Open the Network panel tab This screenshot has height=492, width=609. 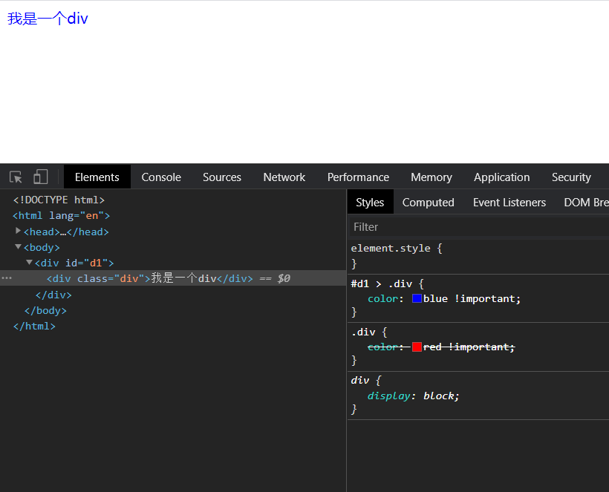coord(284,177)
